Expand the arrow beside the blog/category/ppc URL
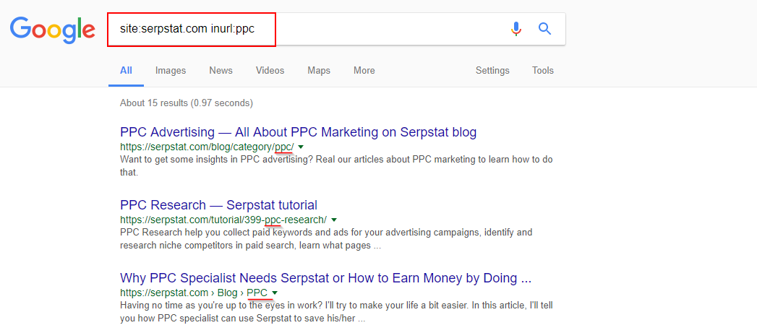This screenshot has height=333, width=757. (301, 147)
